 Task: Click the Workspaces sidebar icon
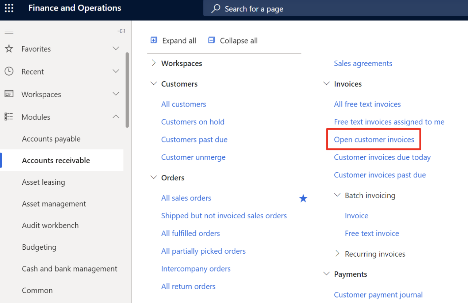point(9,94)
